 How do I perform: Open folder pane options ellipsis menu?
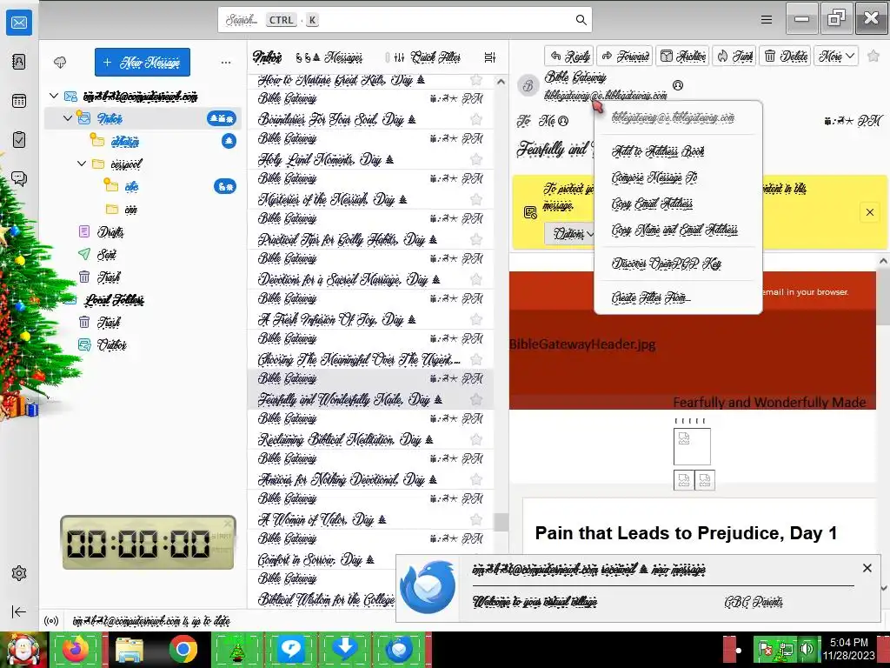[226, 63]
